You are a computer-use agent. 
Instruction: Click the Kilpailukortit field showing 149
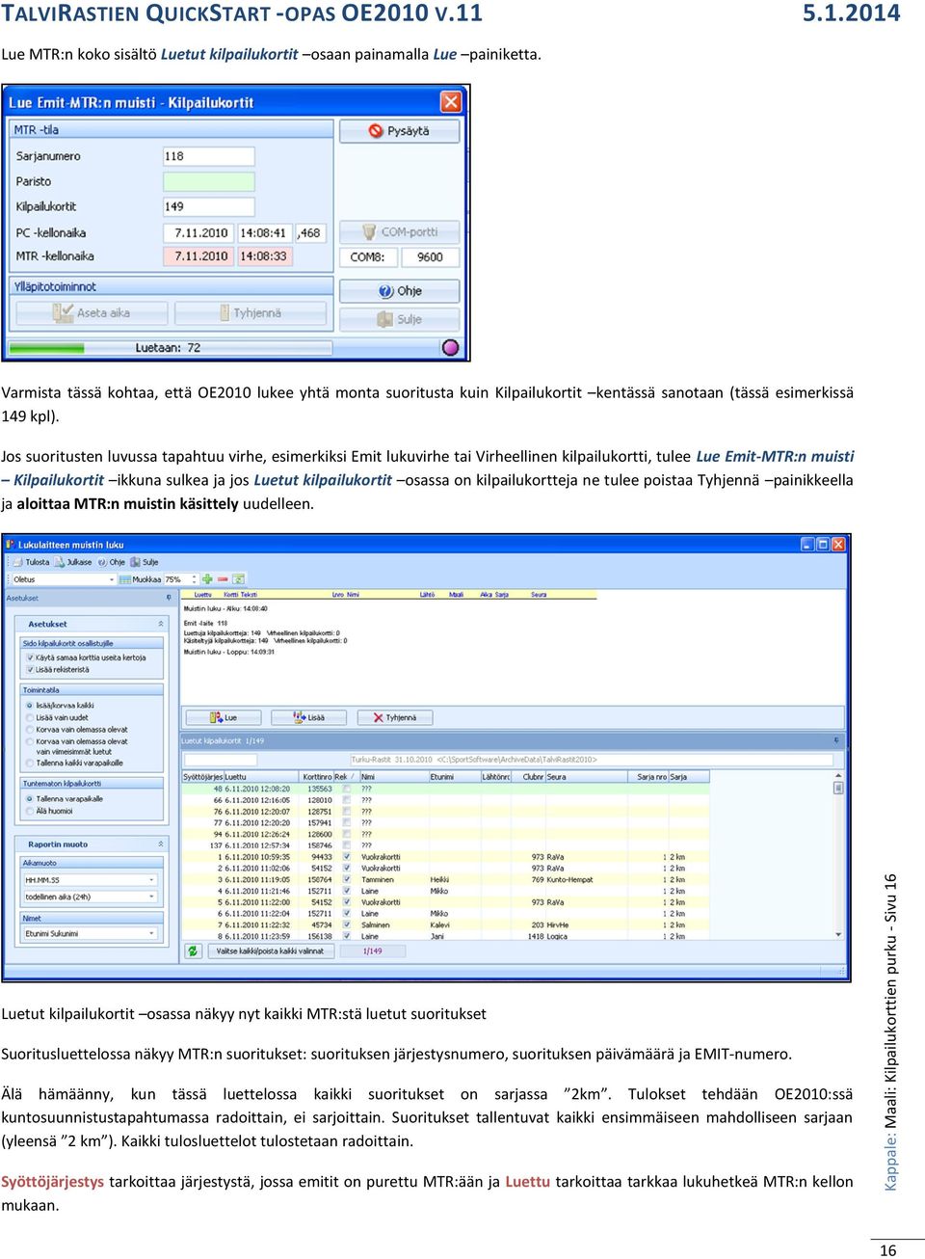(x=208, y=206)
